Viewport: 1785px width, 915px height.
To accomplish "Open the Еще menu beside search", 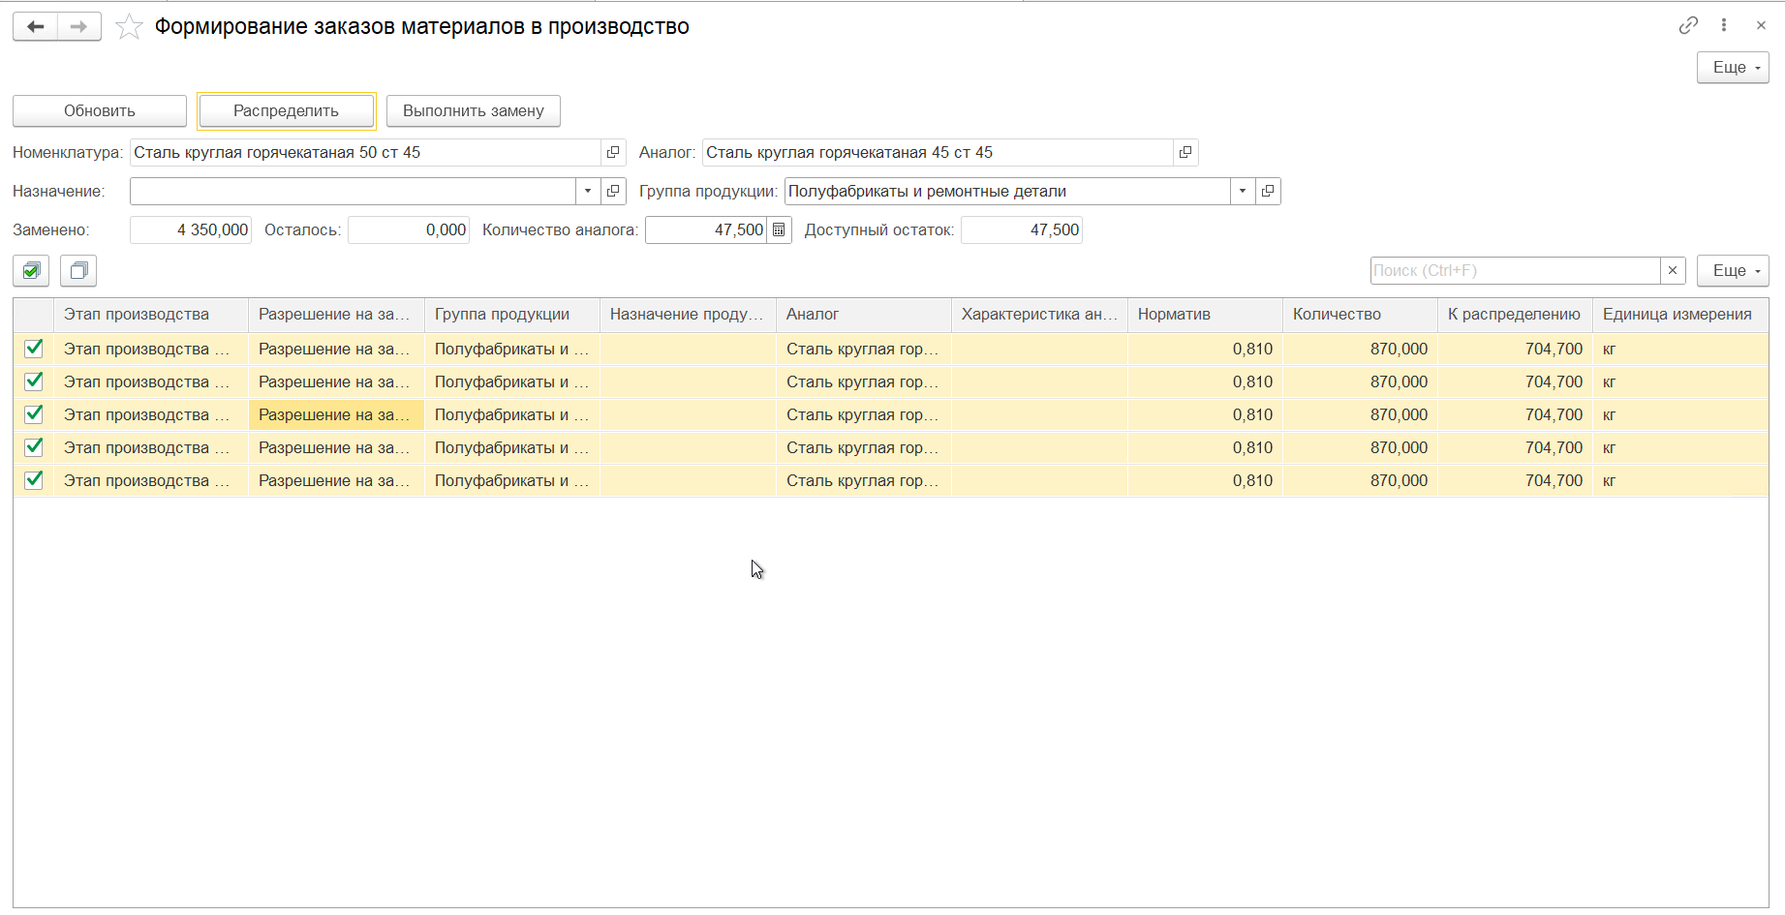I will tap(1733, 270).
